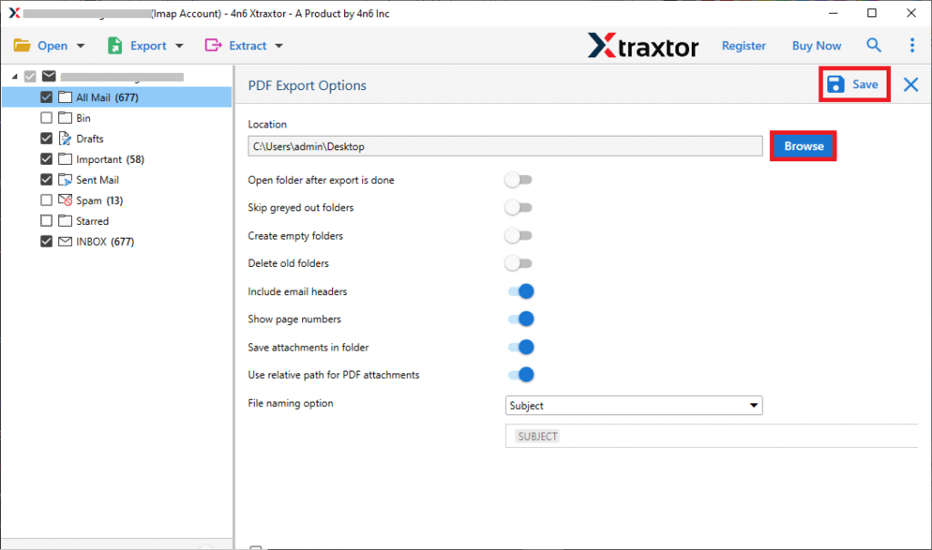Check the Bin folder checkbox

coord(46,117)
